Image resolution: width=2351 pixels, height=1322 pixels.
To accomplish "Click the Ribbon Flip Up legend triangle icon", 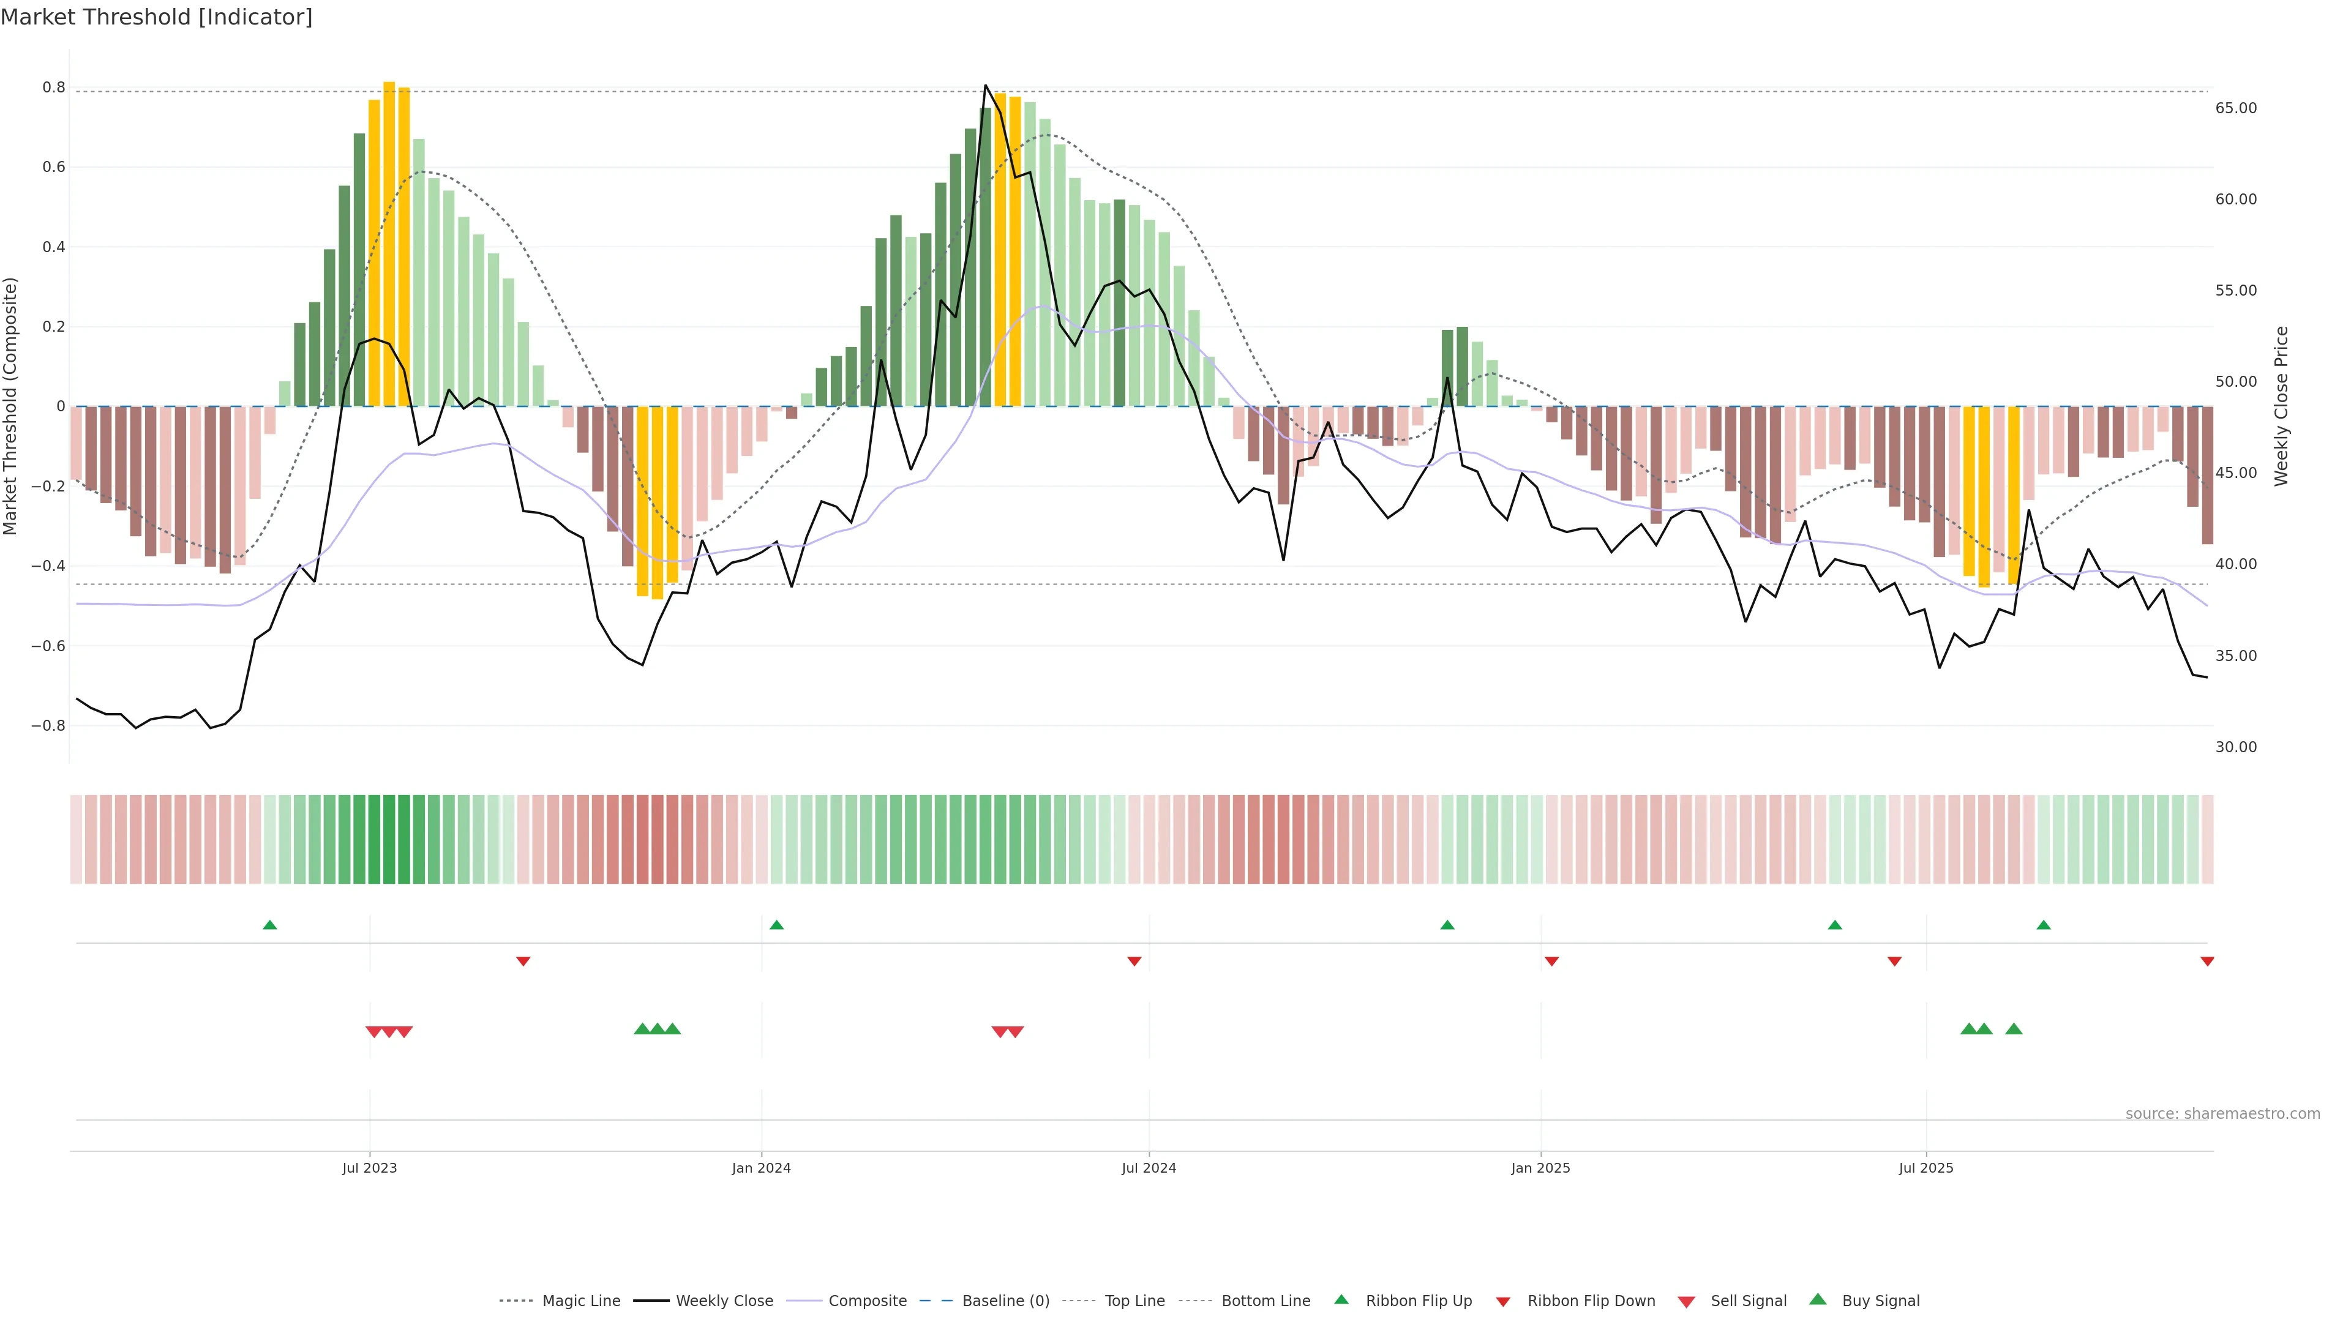I will point(1341,1299).
